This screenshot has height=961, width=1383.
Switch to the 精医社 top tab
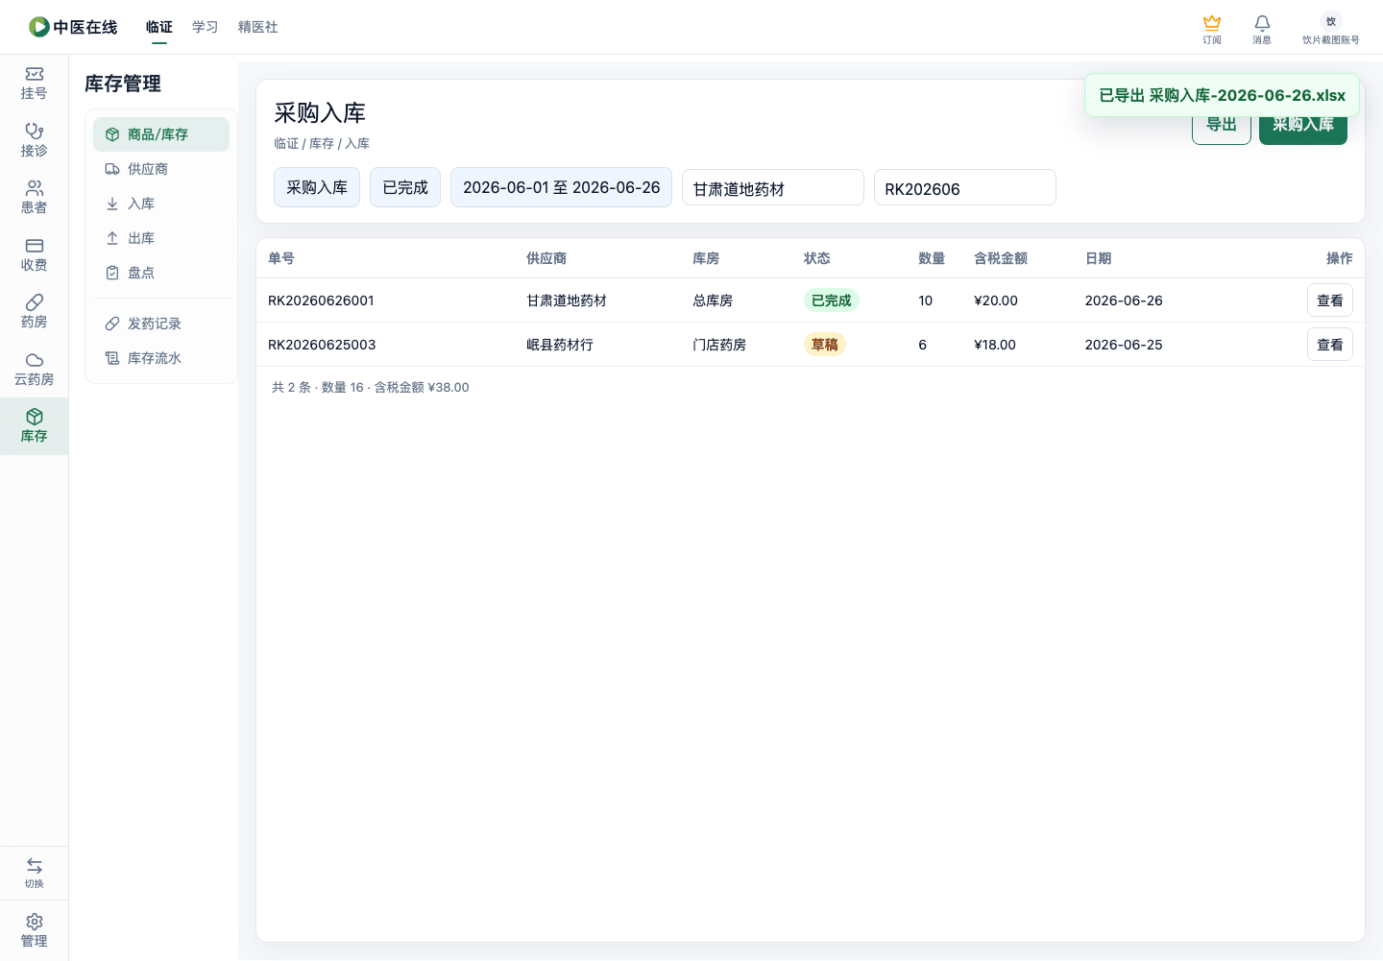pos(258,27)
